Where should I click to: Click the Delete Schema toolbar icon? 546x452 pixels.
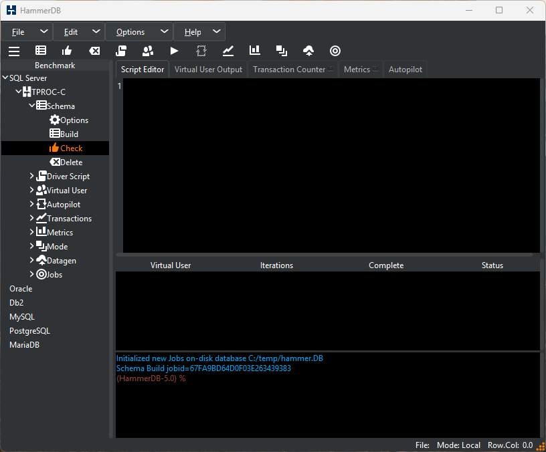94,51
